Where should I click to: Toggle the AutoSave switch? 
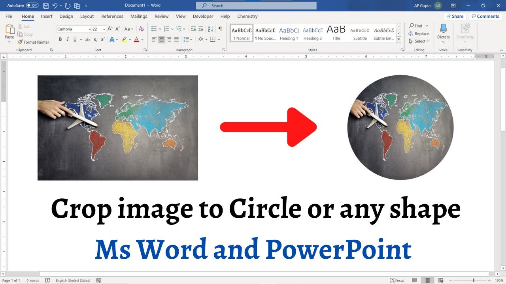click(x=32, y=6)
